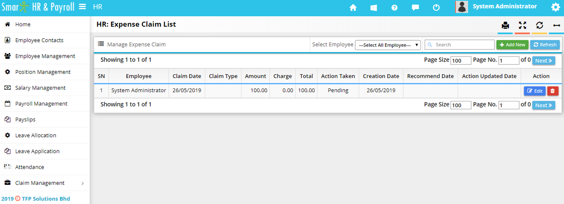Focus the top Page No. field
The width and height of the screenshot is (564, 204).
point(509,61)
